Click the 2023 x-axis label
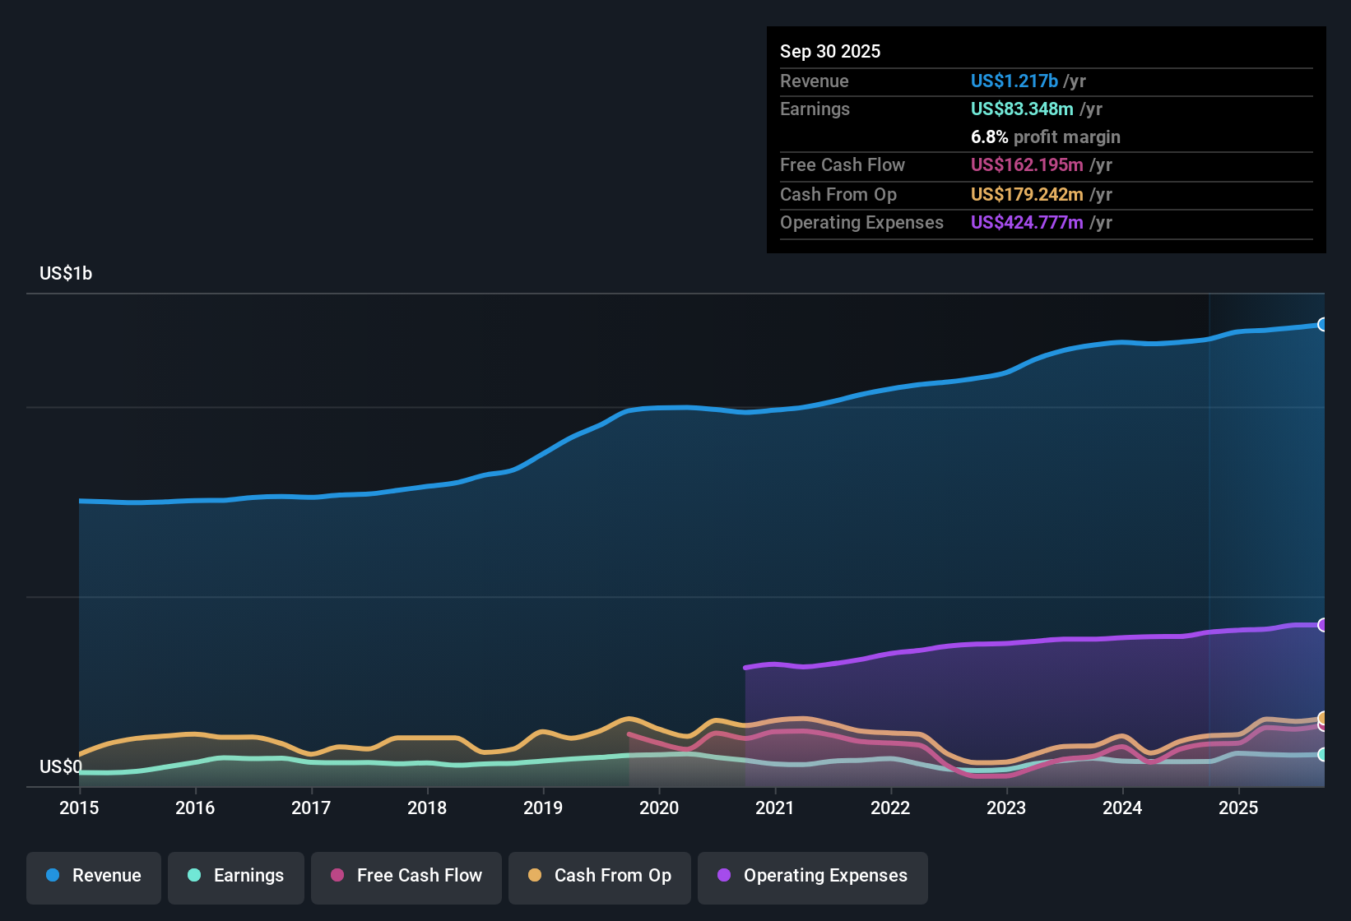Image resolution: width=1351 pixels, height=921 pixels. click(x=1006, y=808)
